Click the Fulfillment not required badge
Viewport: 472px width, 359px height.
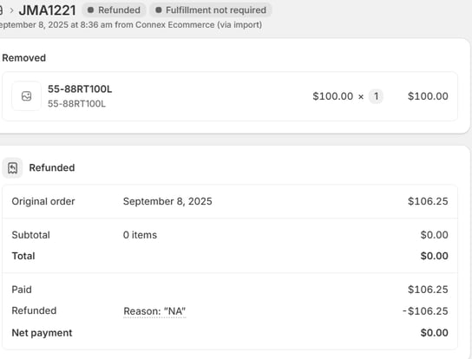tap(211, 10)
